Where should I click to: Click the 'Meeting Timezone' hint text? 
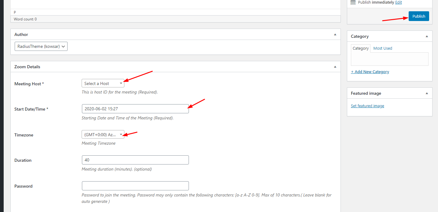(98, 143)
